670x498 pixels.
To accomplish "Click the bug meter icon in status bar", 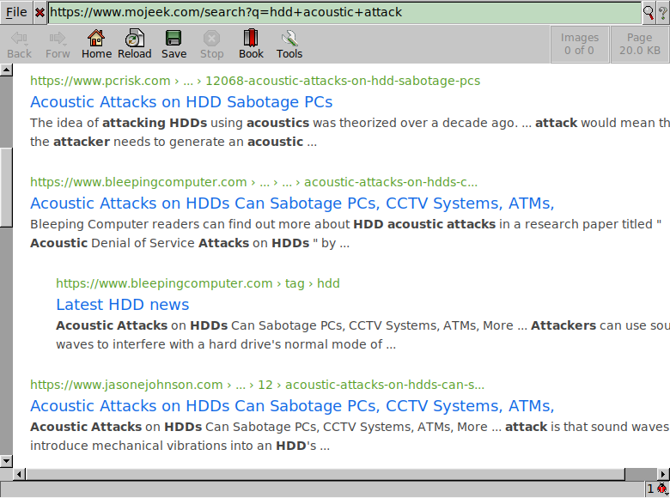I will [x=662, y=489].
